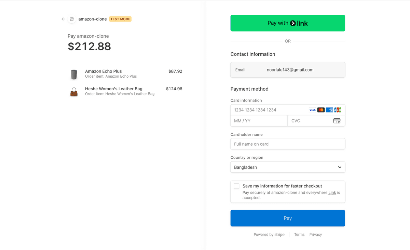
Task: Open the Terms link
Action: (x=299, y=235)
